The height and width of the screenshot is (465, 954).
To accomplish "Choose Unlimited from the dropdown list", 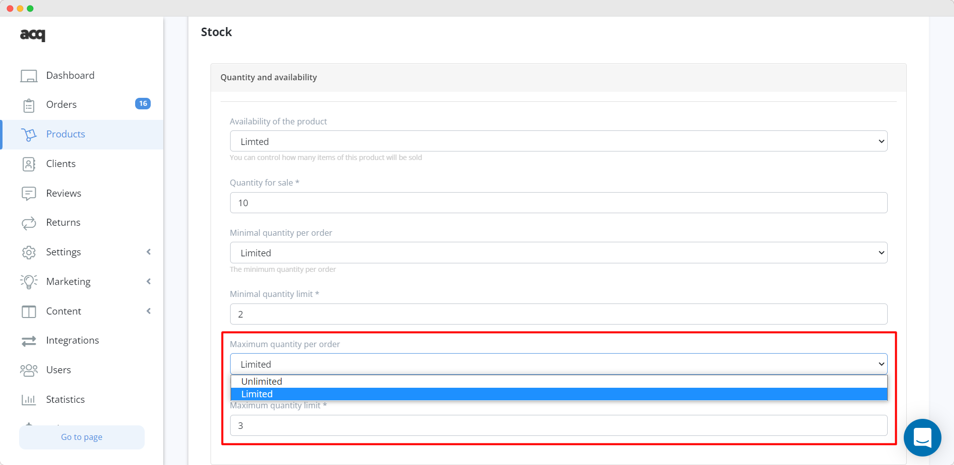I will 559,382.
